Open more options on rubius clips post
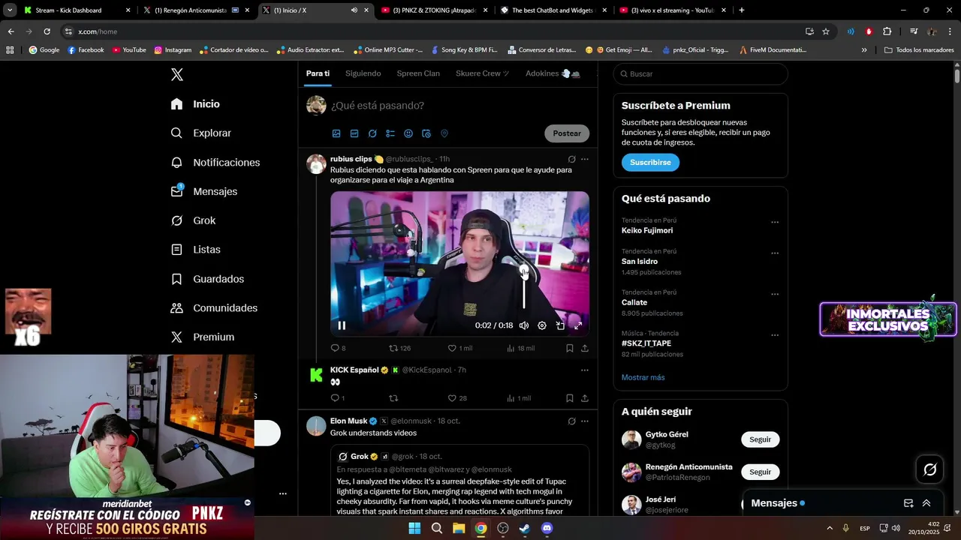 click(x=585, y=159)
